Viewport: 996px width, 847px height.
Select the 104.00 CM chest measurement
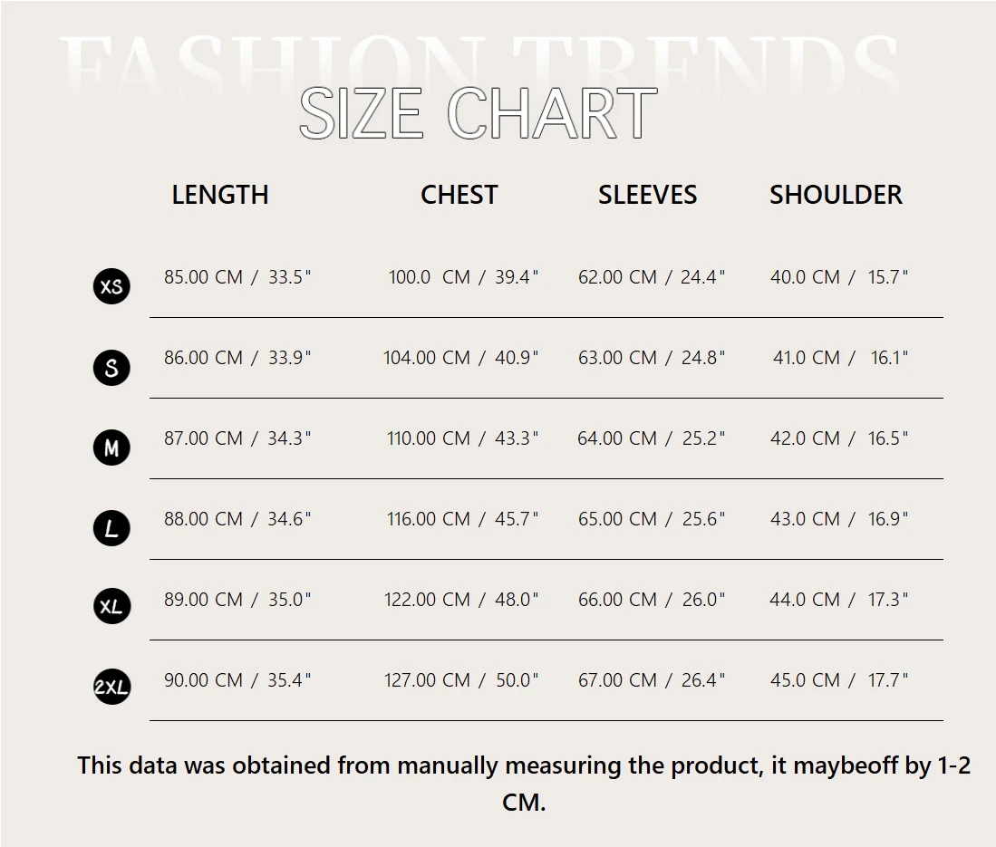(427, 358)
